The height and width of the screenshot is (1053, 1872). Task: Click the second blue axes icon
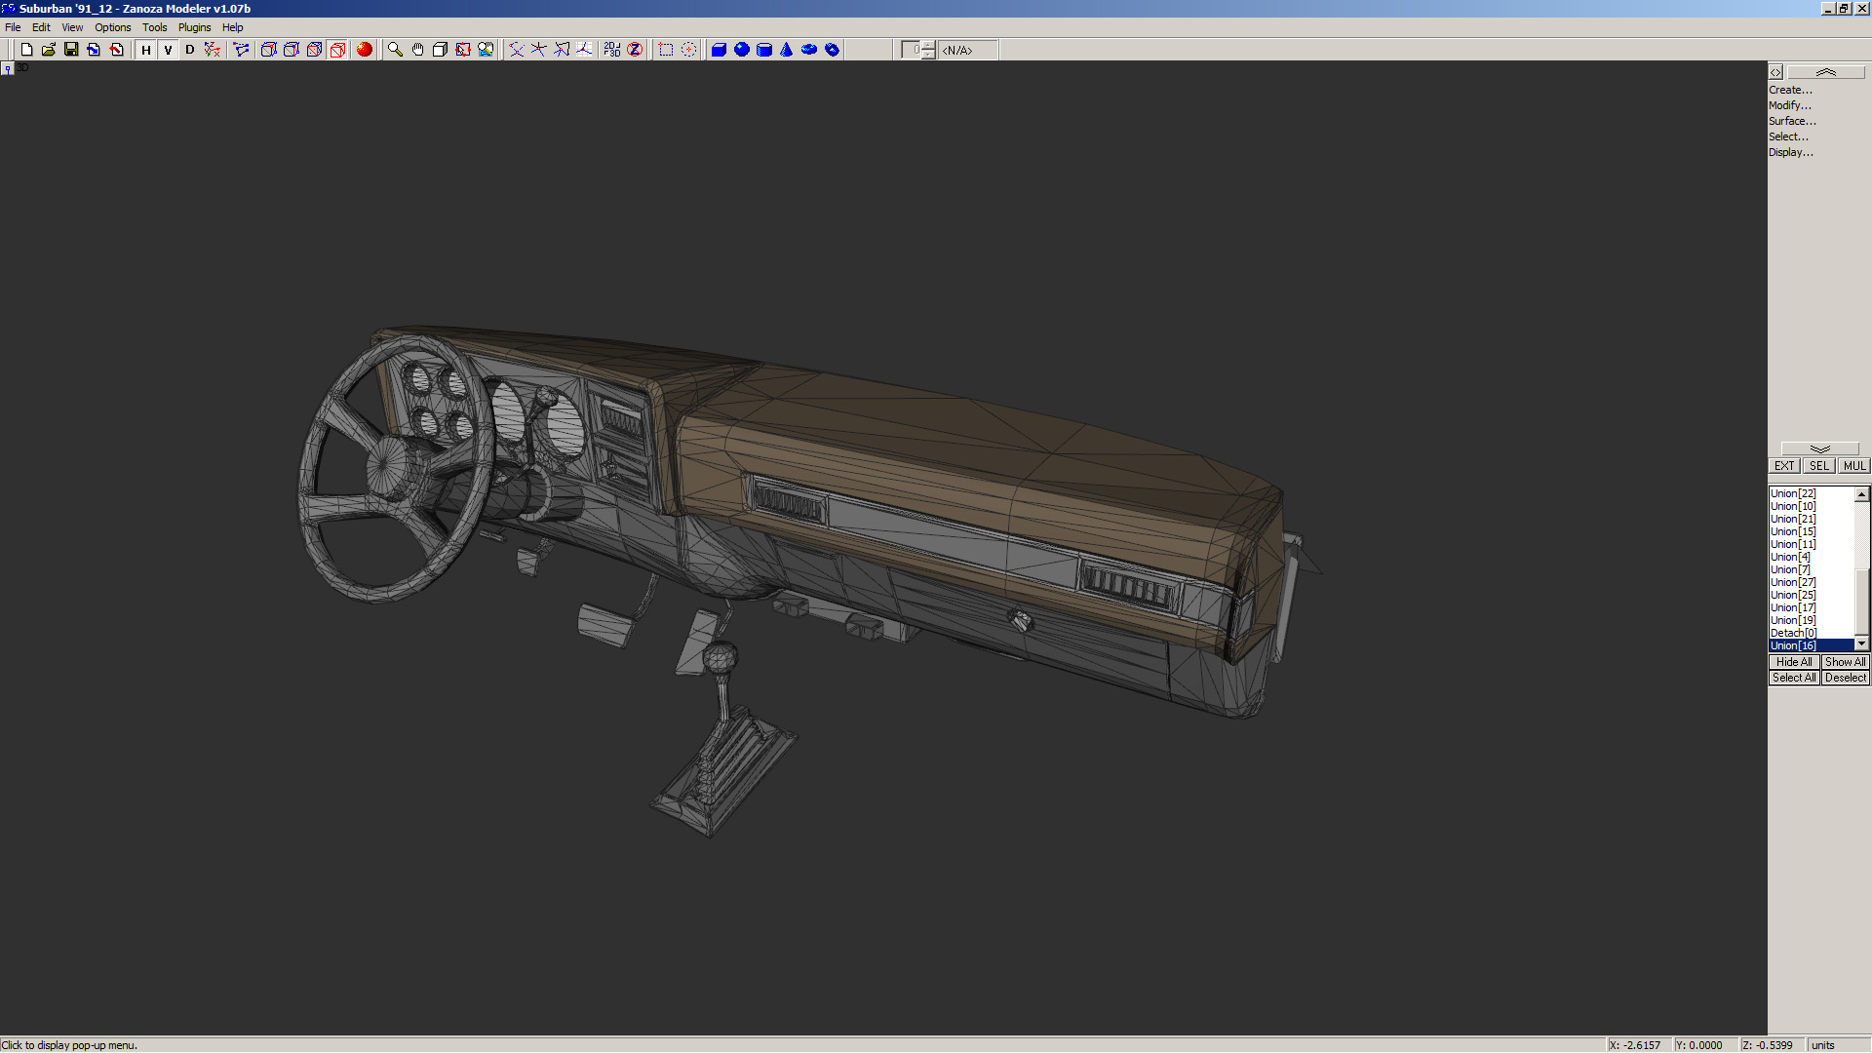coord(538,50)
